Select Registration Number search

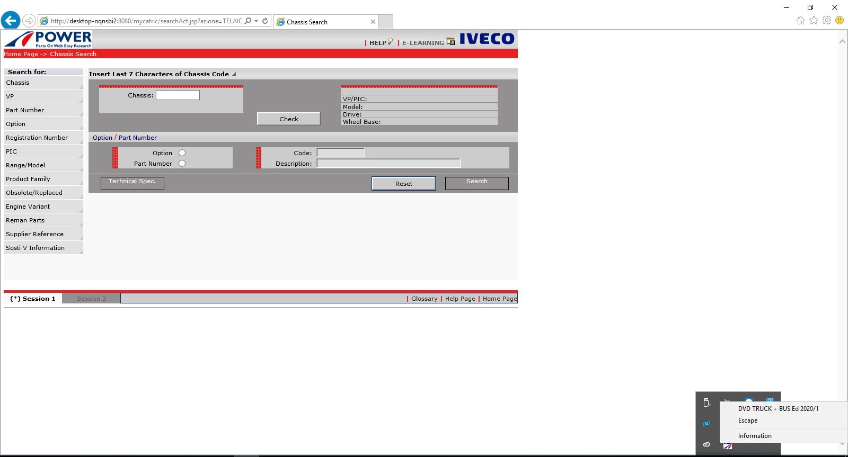pyautogui.click(x=43, y=138)
